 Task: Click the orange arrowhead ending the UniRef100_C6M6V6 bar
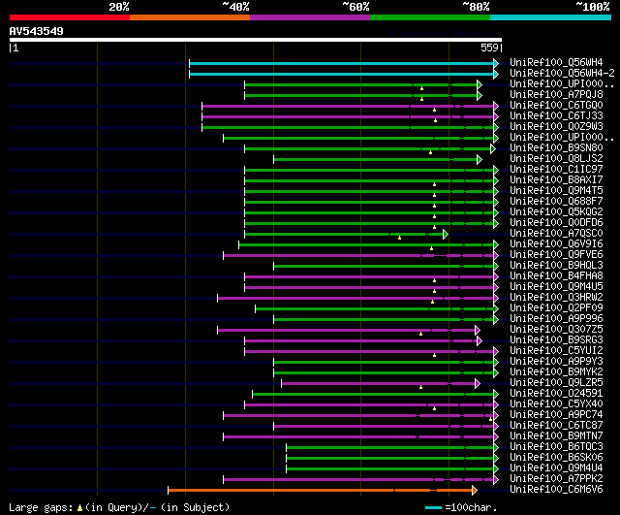pos(475,491)
